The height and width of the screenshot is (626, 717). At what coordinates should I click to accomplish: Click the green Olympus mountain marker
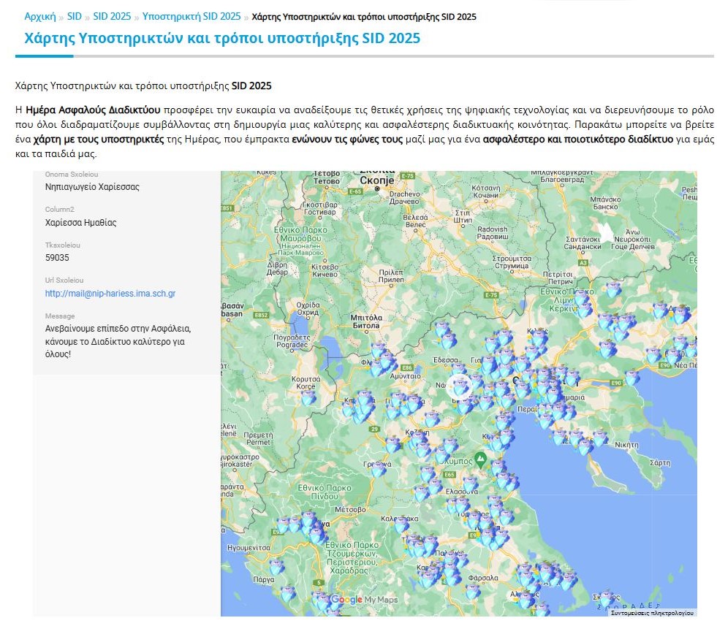(479, 459)
